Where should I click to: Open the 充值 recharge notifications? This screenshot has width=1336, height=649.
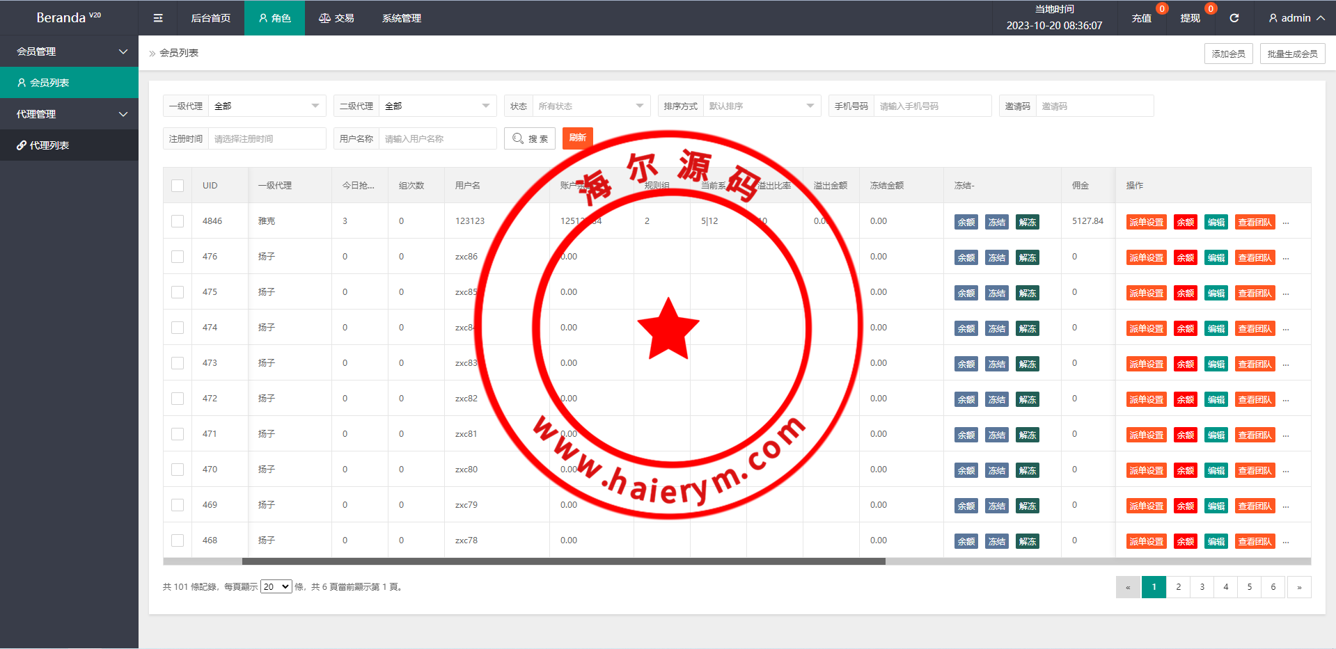(x=1141, y=18)
